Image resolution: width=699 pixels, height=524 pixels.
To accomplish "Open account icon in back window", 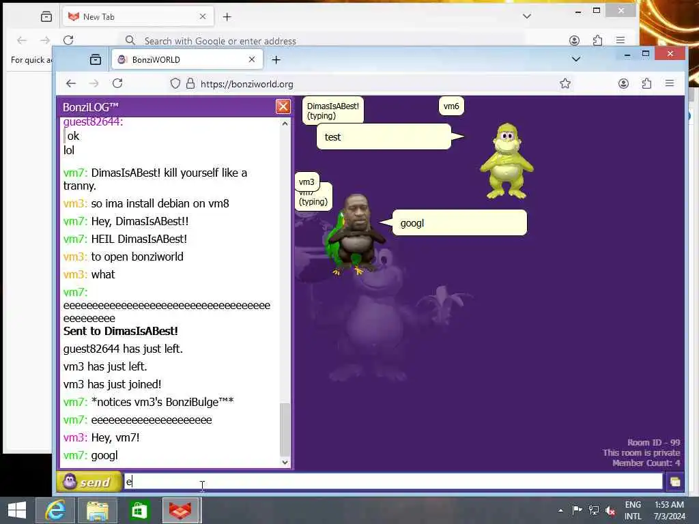I will click(x=574, y=40).
